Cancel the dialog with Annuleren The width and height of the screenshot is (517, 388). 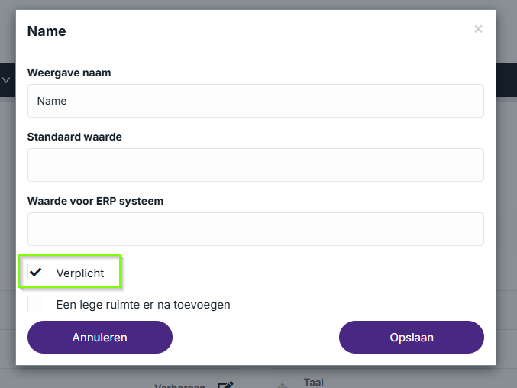(x=100, y=338)
